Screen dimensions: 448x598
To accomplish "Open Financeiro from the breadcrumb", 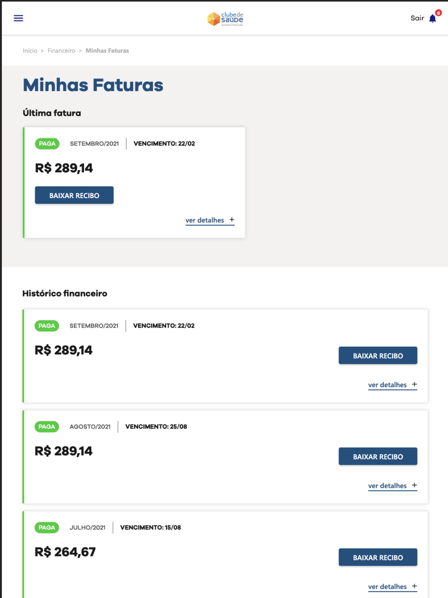I will pos(61,51).
